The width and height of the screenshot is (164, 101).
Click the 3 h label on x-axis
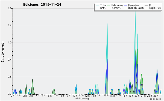31,96
